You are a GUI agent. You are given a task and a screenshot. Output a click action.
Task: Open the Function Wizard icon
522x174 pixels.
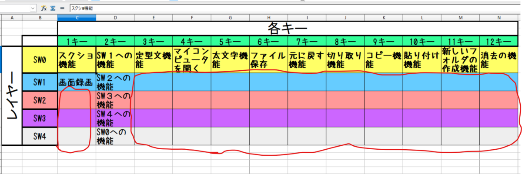point(43,8)
